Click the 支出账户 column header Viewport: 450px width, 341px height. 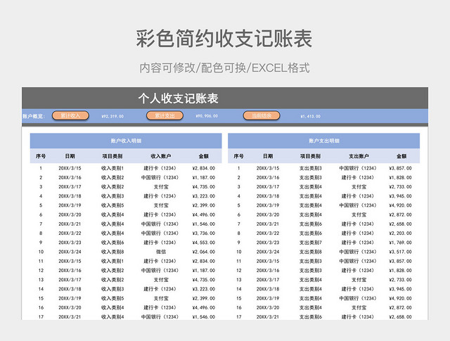coord(359,156)
